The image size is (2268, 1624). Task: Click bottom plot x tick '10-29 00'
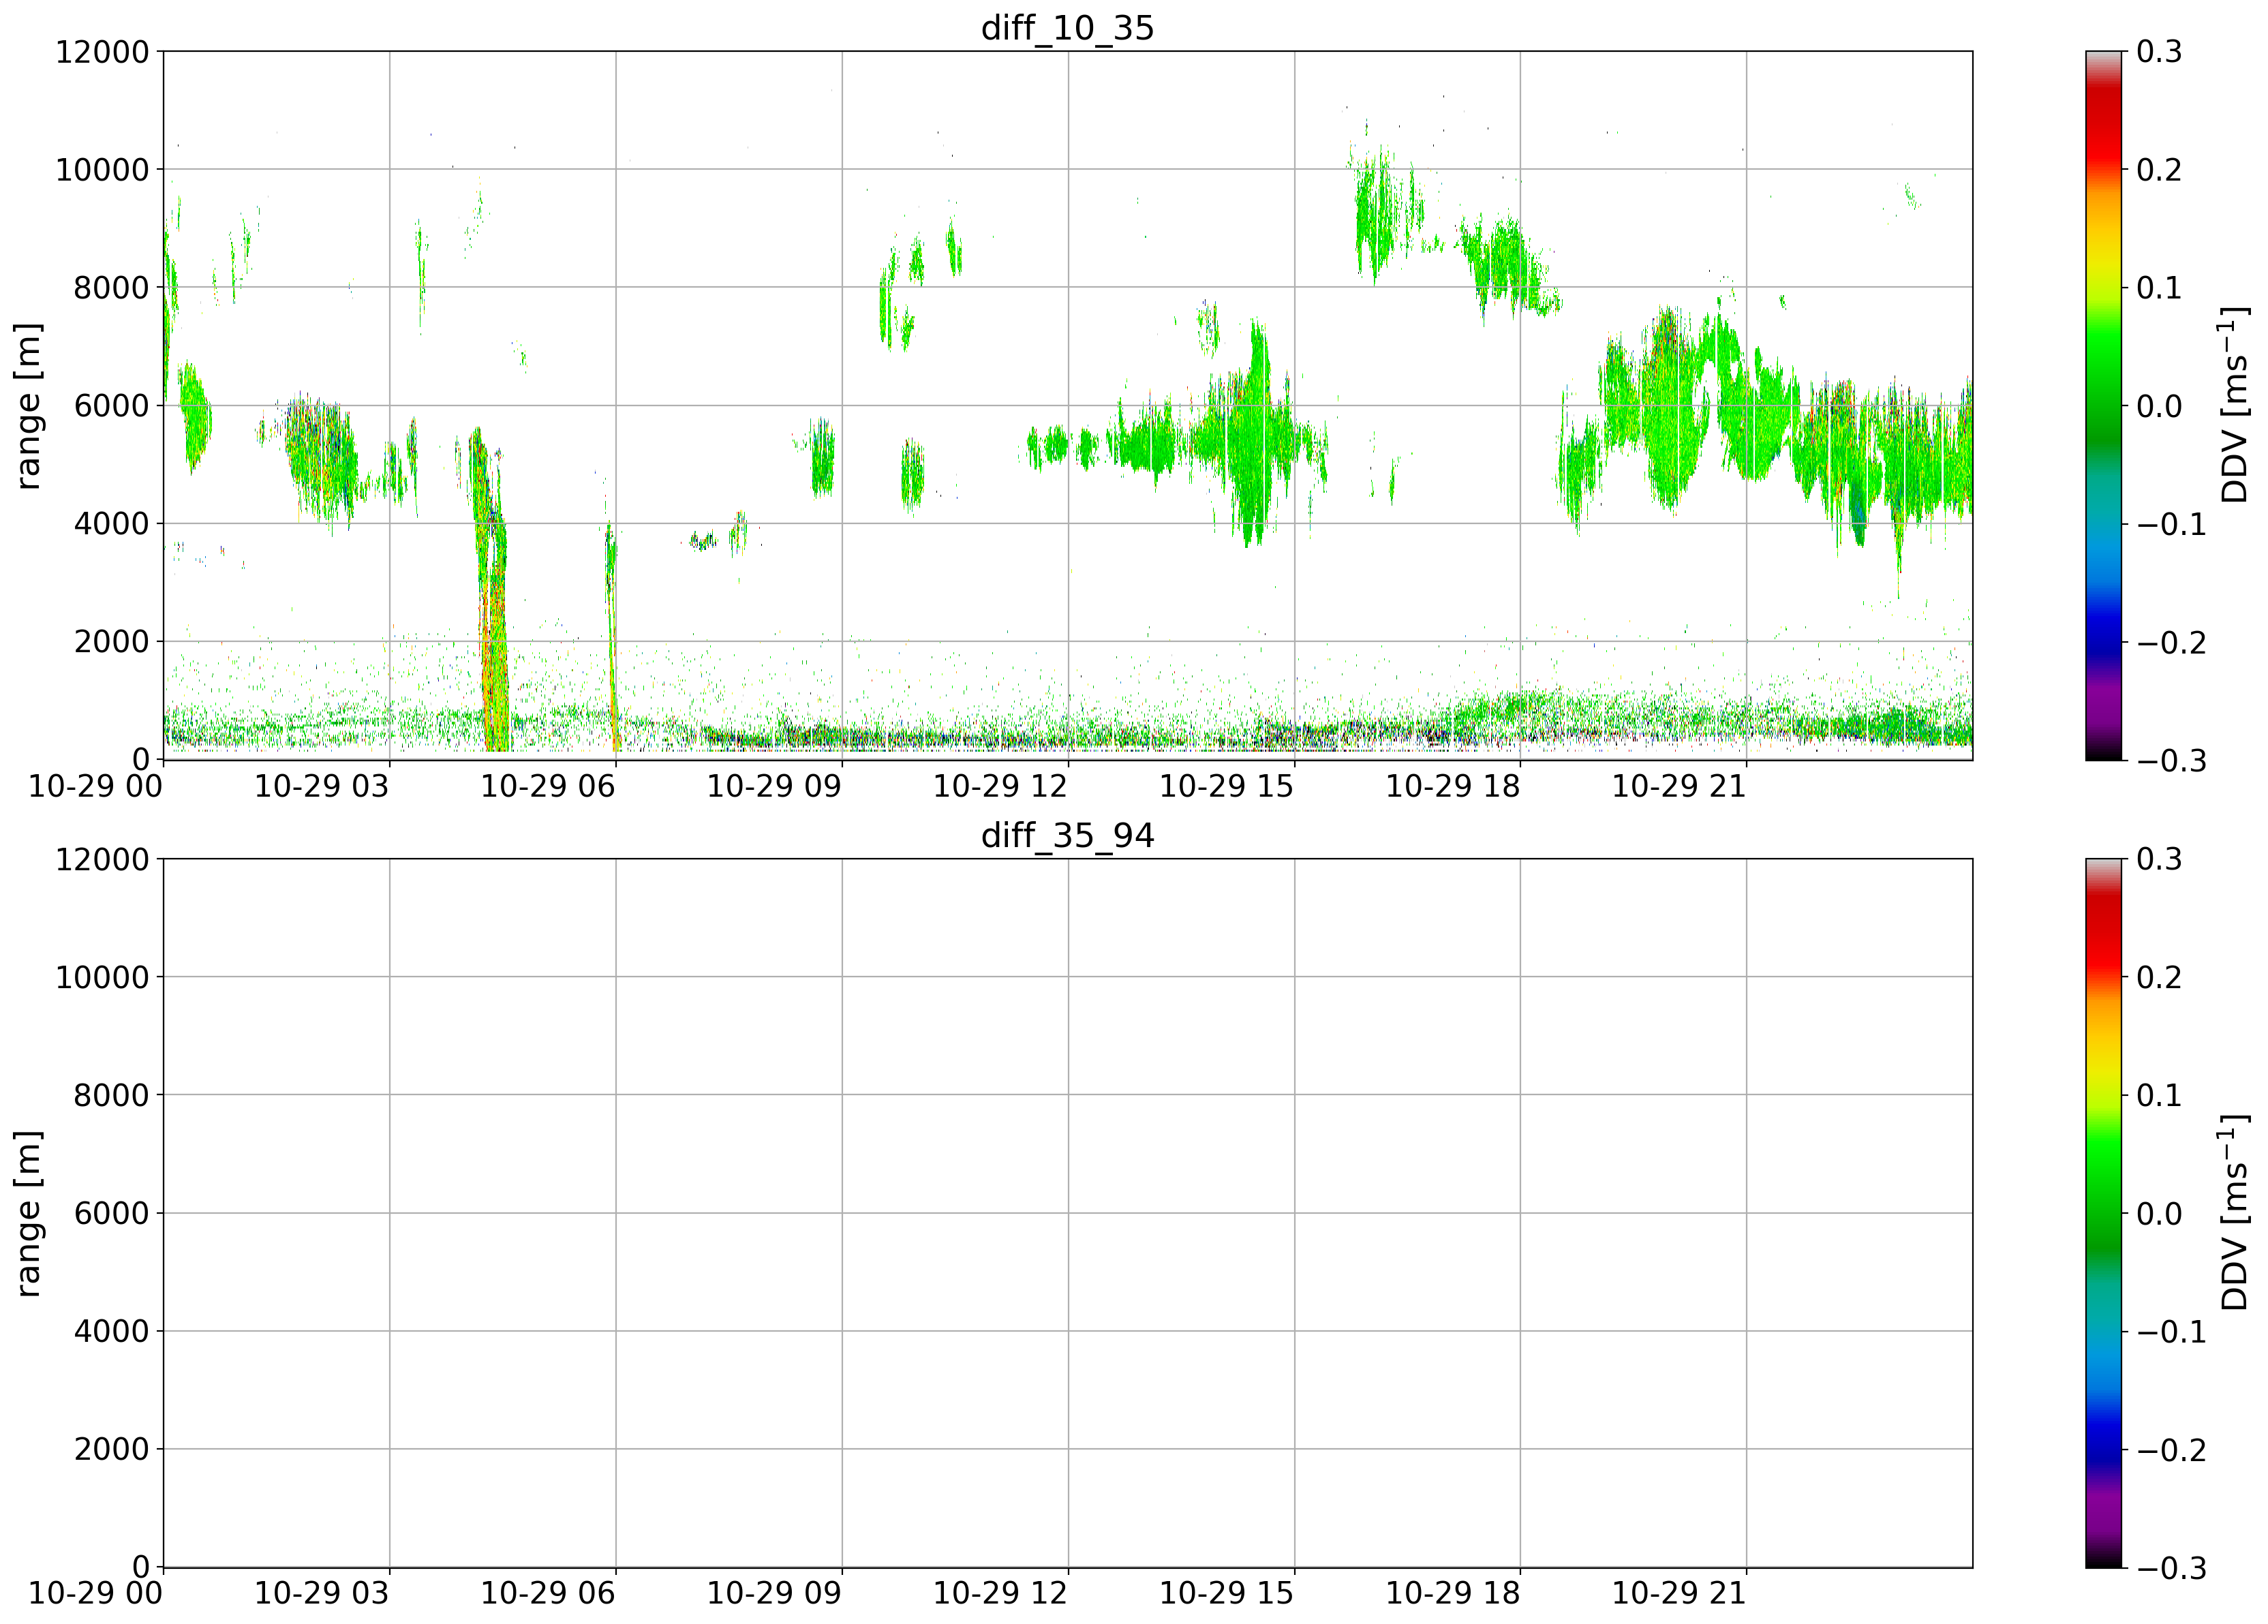click(95, 1594)
